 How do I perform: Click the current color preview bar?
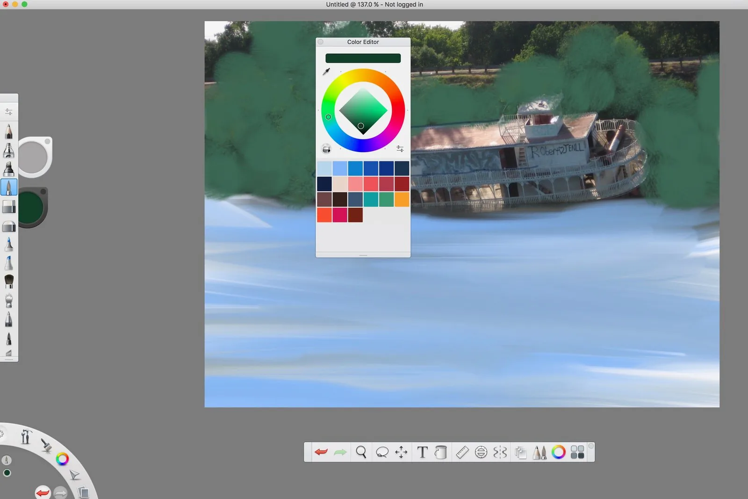point(363,58)
